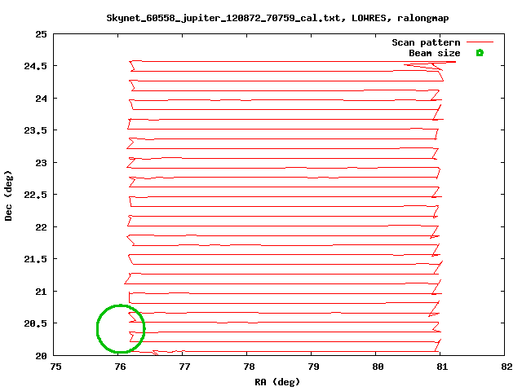Click the y-axis tick label 24.5
Image resolution: width=522 pixels, height=391 pixels.
[36, 66]
